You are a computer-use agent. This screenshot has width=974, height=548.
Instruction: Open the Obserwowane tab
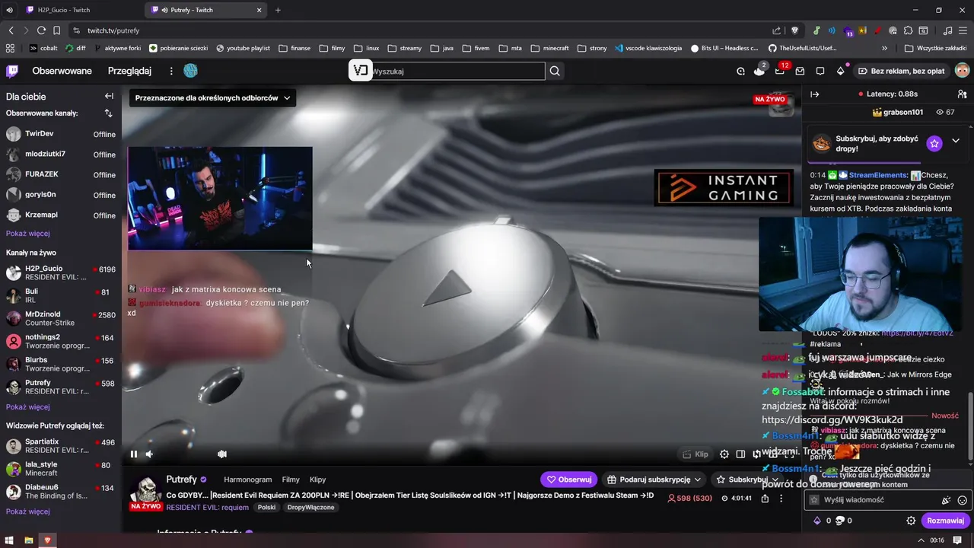tap(62, 71)
